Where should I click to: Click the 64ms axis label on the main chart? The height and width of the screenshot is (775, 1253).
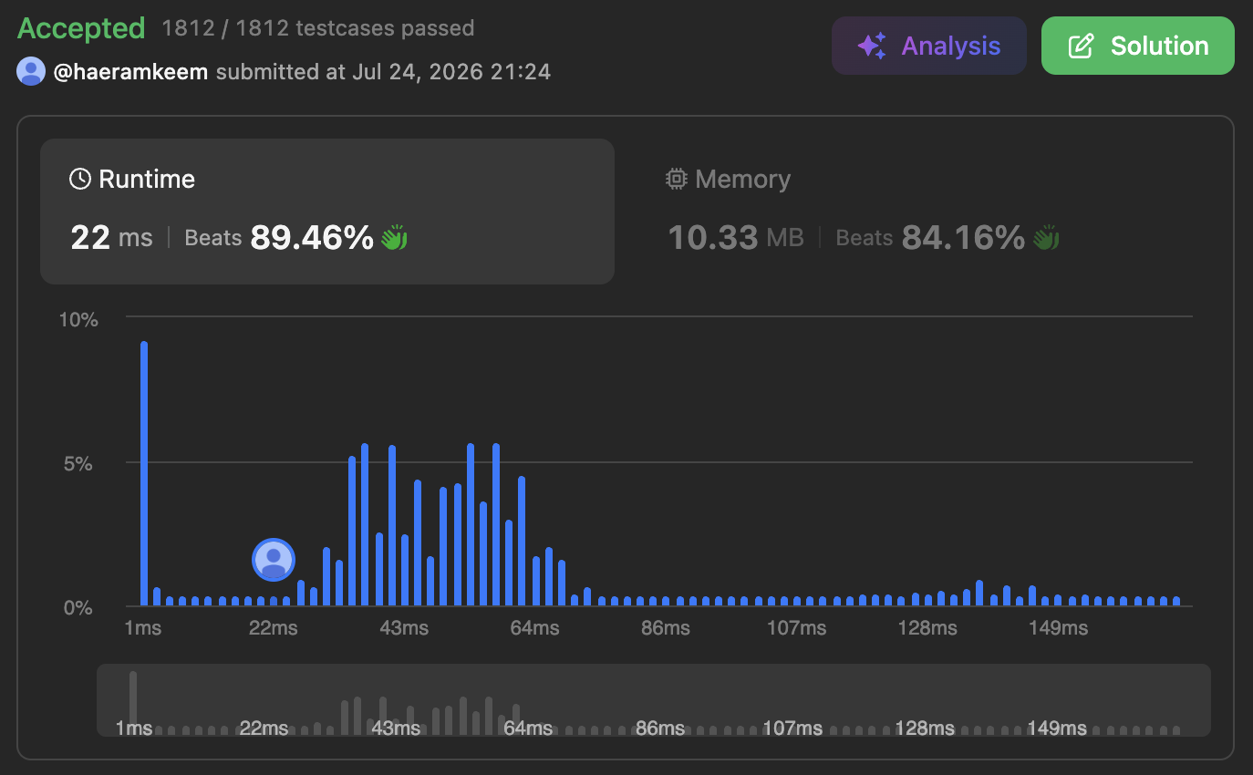point(534,628)
